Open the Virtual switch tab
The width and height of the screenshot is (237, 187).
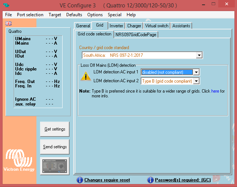pos(157,26)
